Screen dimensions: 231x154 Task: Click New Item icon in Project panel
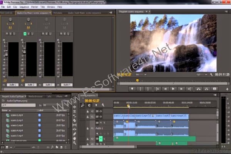coord(61,147)
